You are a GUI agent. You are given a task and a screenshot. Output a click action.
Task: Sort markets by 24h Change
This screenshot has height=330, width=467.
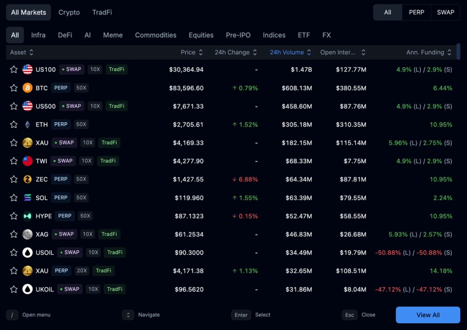236,52
